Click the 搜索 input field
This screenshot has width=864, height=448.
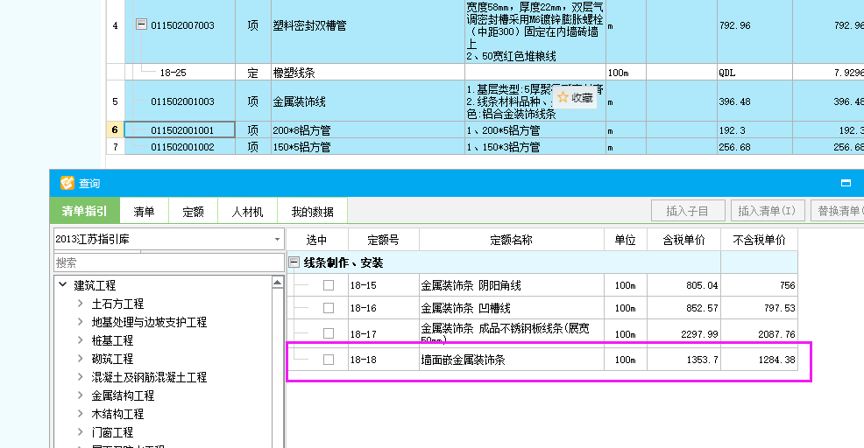[168, 262]
